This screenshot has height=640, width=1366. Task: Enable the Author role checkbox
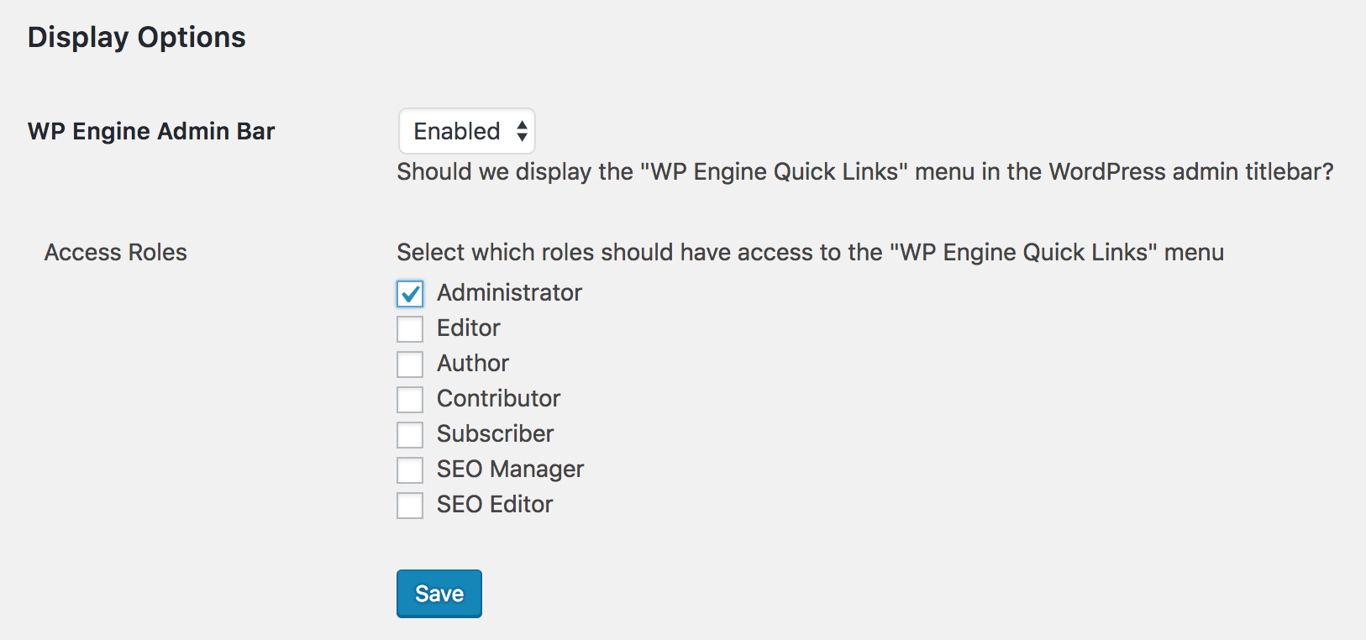(410, 364)
